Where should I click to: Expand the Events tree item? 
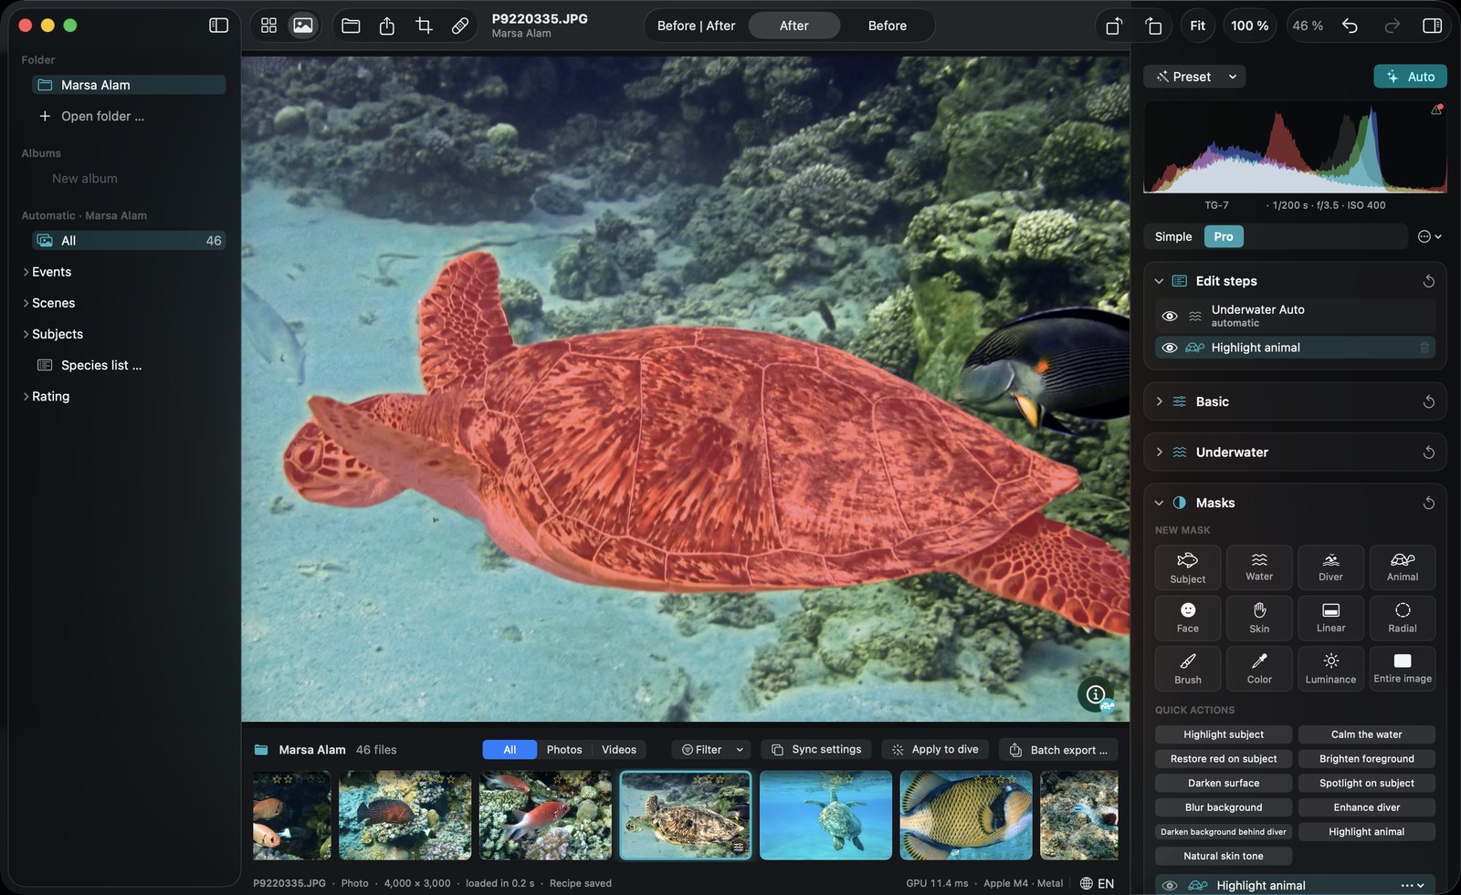point(26,272)
